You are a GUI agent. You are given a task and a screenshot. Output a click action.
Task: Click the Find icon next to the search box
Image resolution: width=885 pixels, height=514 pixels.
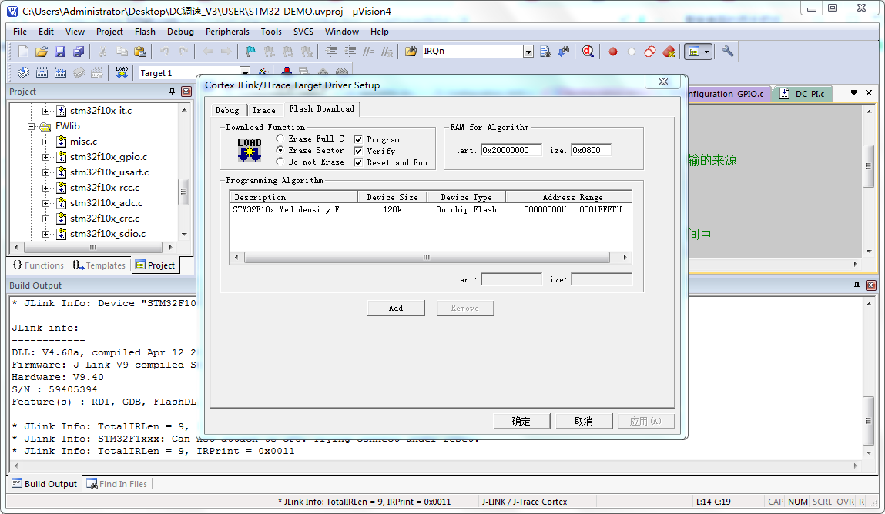[x=545, y=52]
